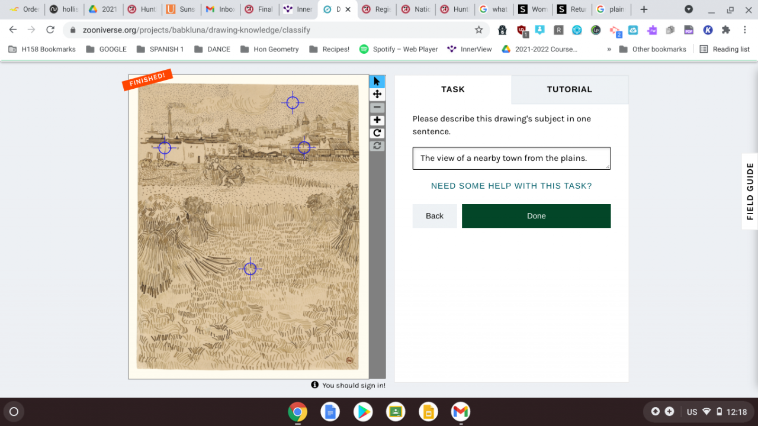
Task: Open H158 Bookmarks folder
Action: coord(42,49)
